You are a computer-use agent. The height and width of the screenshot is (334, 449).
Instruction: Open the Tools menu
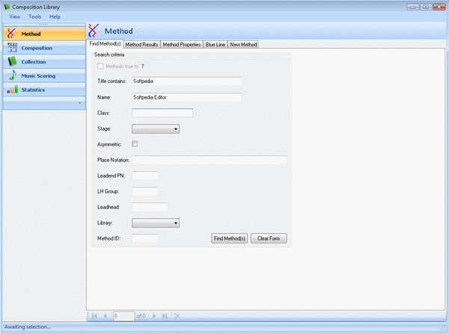(34, 16)
